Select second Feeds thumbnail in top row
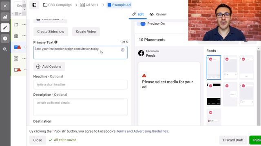Viewport: 261px width, 146px height. tap(230, 68)
